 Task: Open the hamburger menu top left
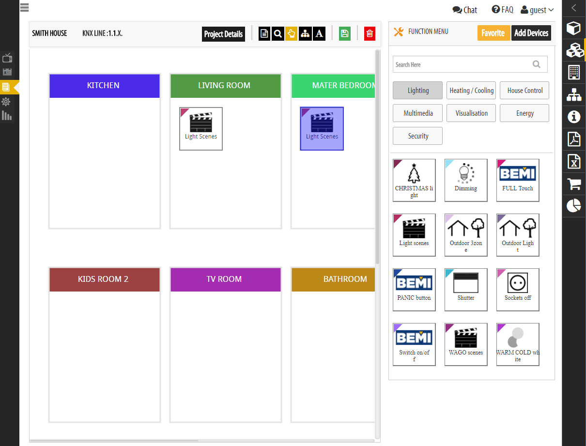24,8
